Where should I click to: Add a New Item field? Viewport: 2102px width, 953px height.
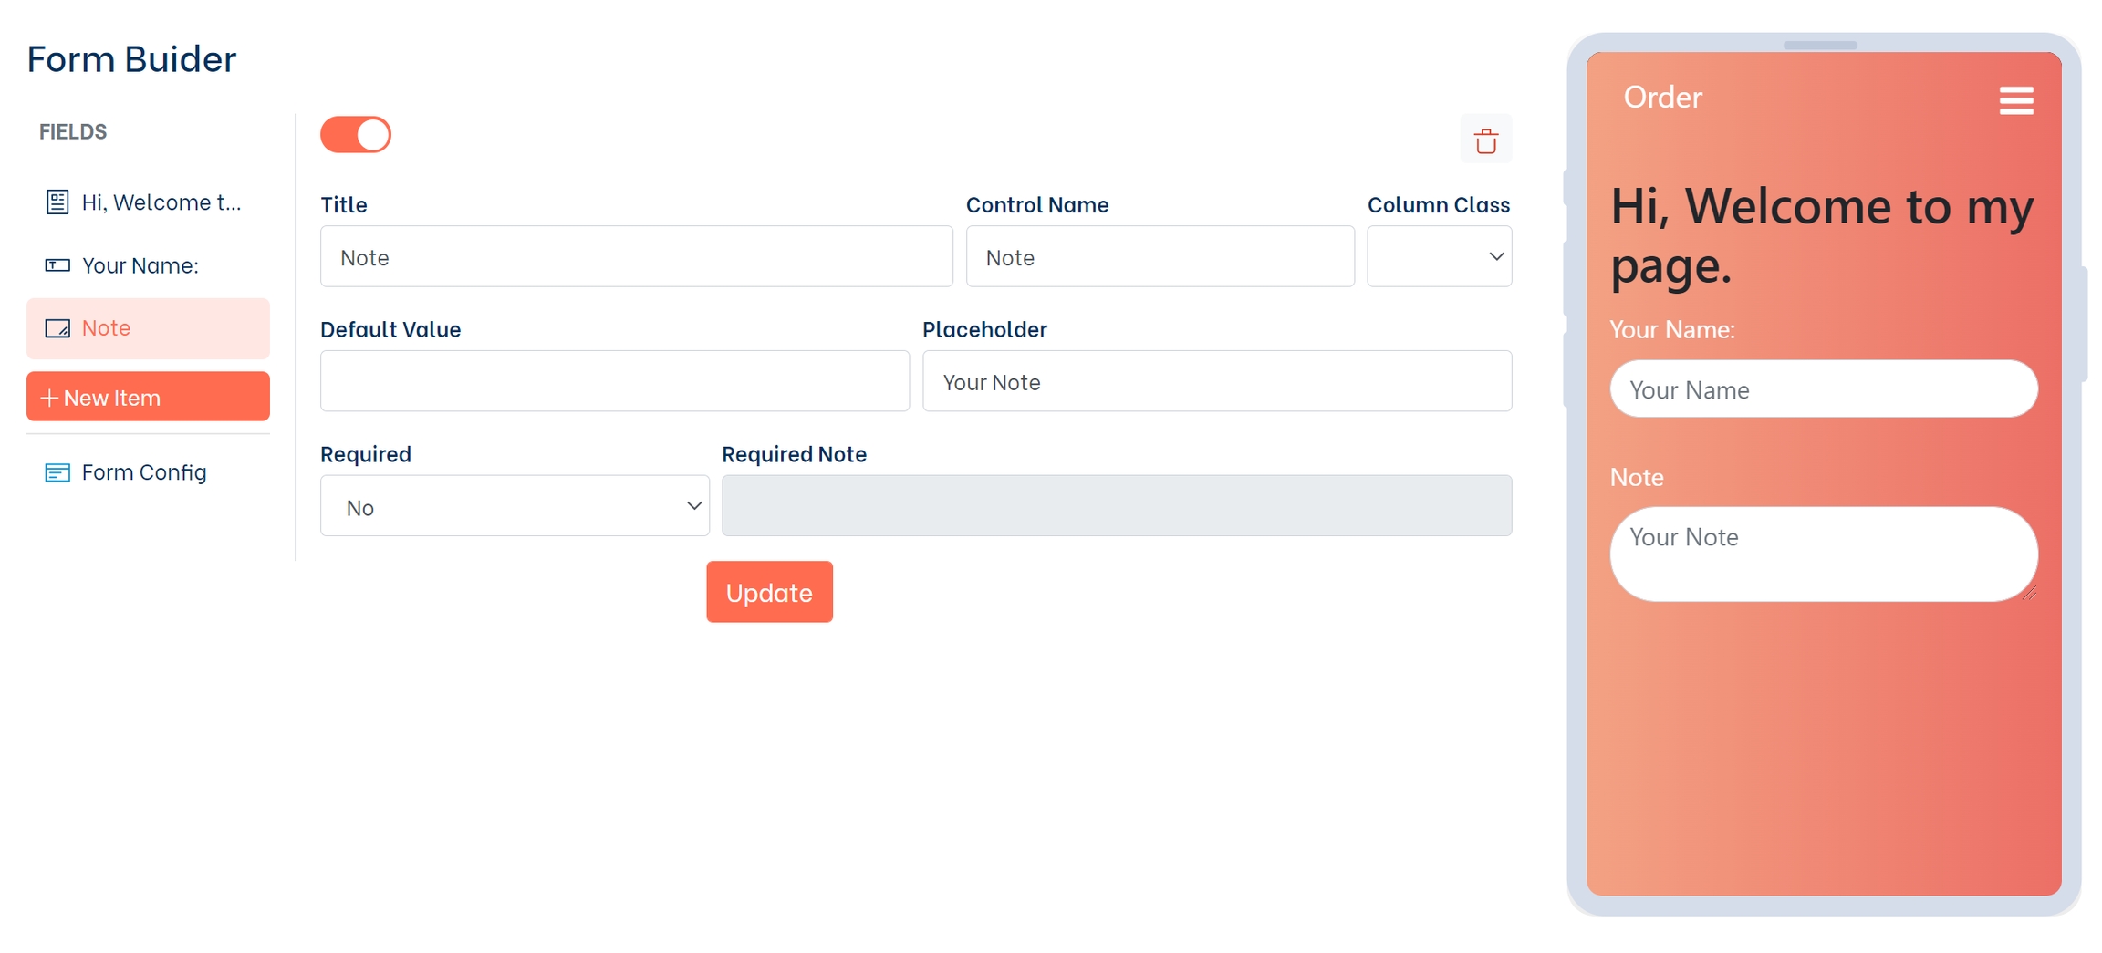point(148,397)
